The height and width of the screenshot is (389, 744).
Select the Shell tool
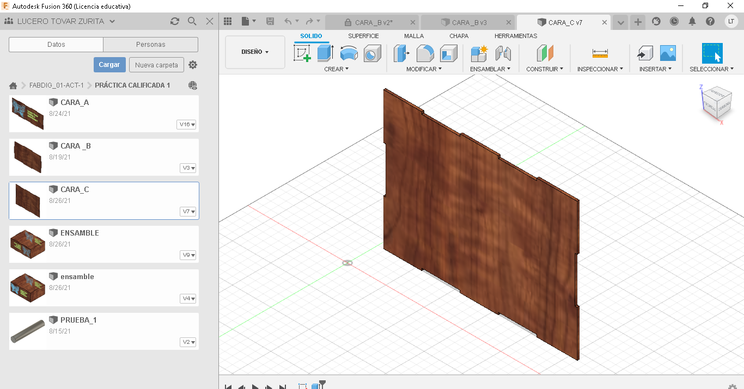(449, 53)
